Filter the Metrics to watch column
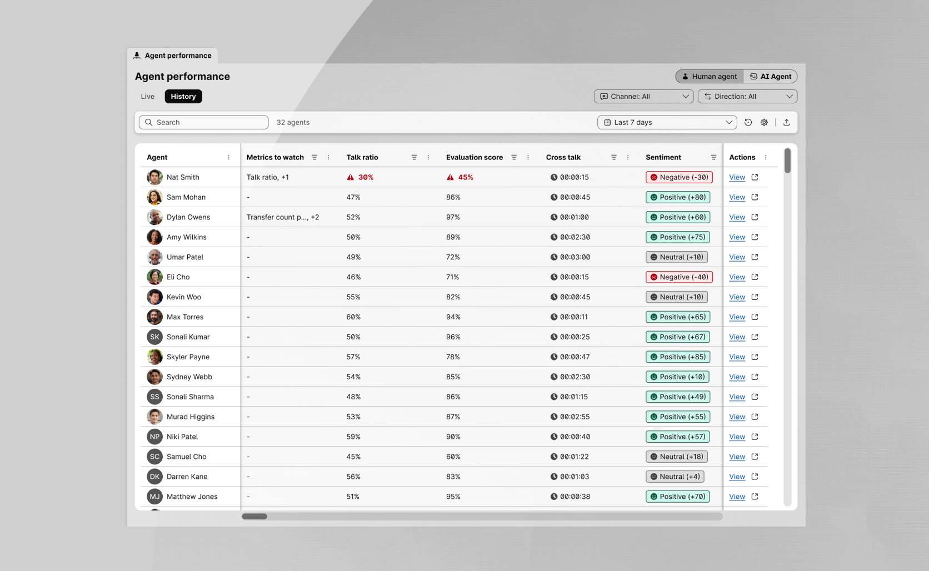The image size is (929, 571). pos(314,157)
